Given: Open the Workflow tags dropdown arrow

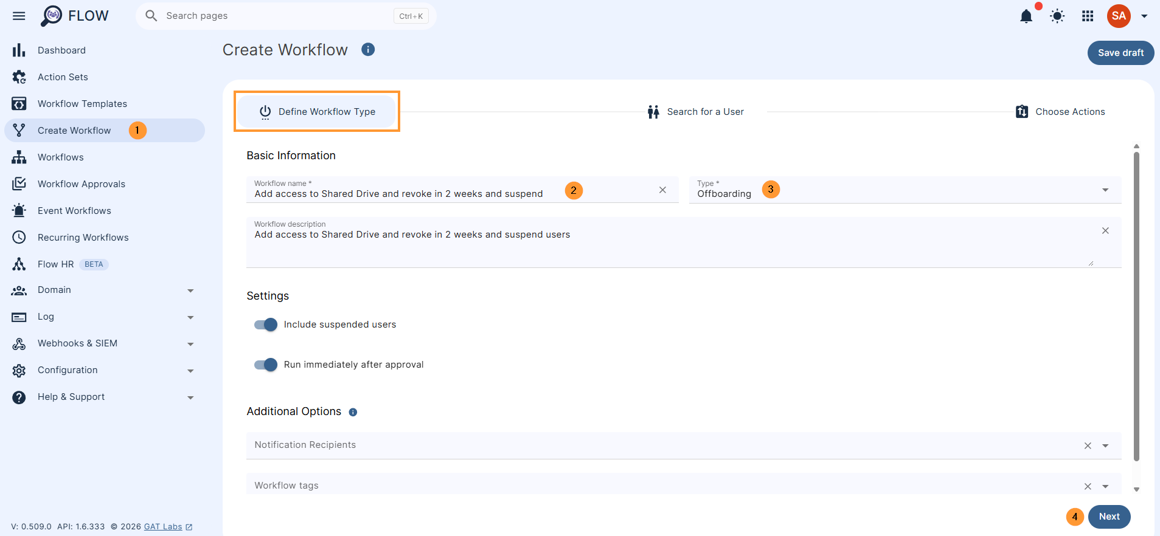Looking at the screenshot, I should tap(1105, 487).
